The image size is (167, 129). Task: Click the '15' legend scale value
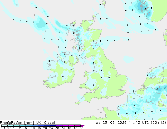[x=39, y=128]
